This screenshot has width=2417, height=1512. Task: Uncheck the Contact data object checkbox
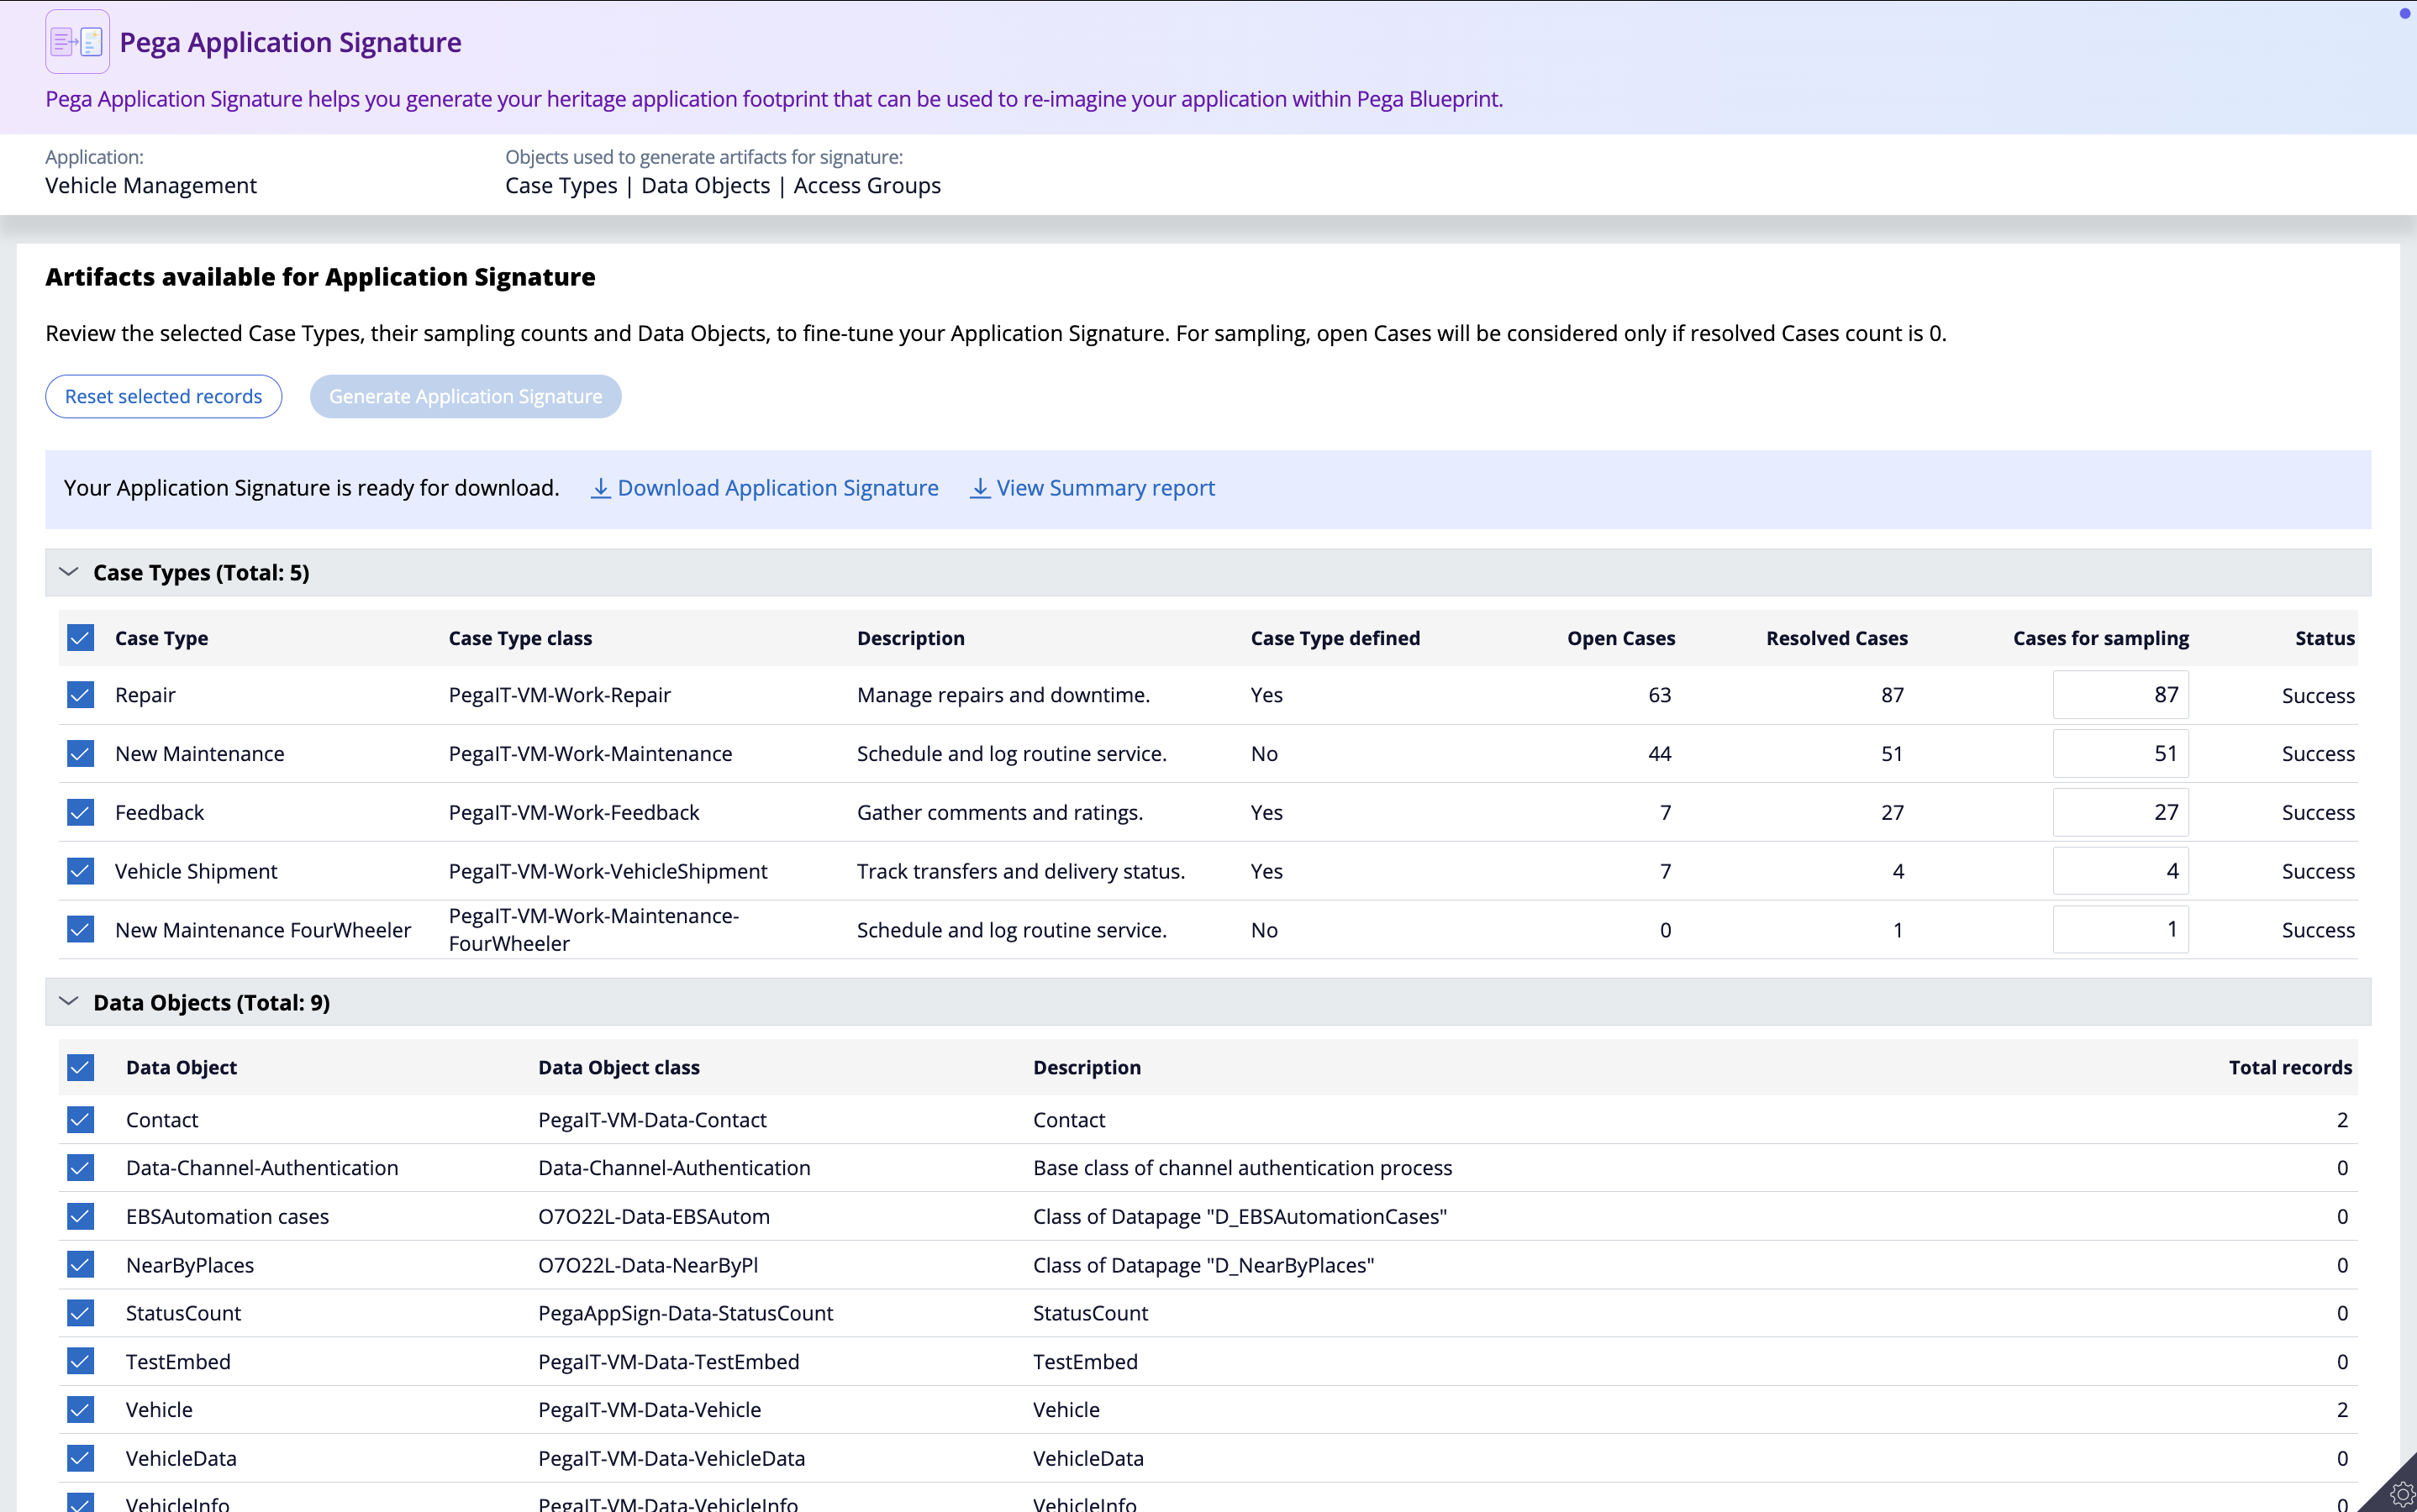click(81, 1120)
